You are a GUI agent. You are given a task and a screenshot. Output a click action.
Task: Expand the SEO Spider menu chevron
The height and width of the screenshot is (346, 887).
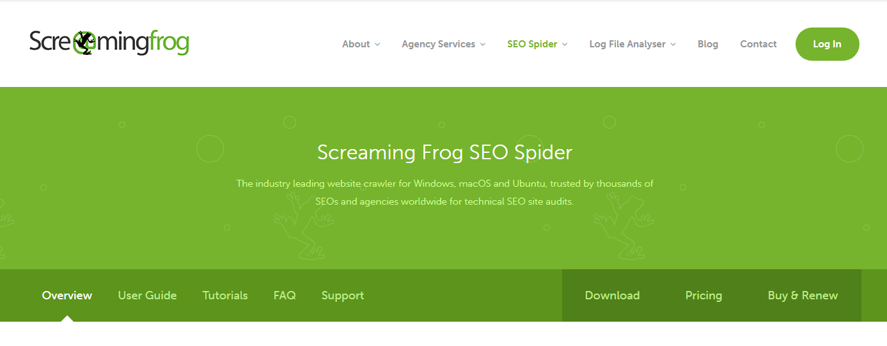(565, 45)
